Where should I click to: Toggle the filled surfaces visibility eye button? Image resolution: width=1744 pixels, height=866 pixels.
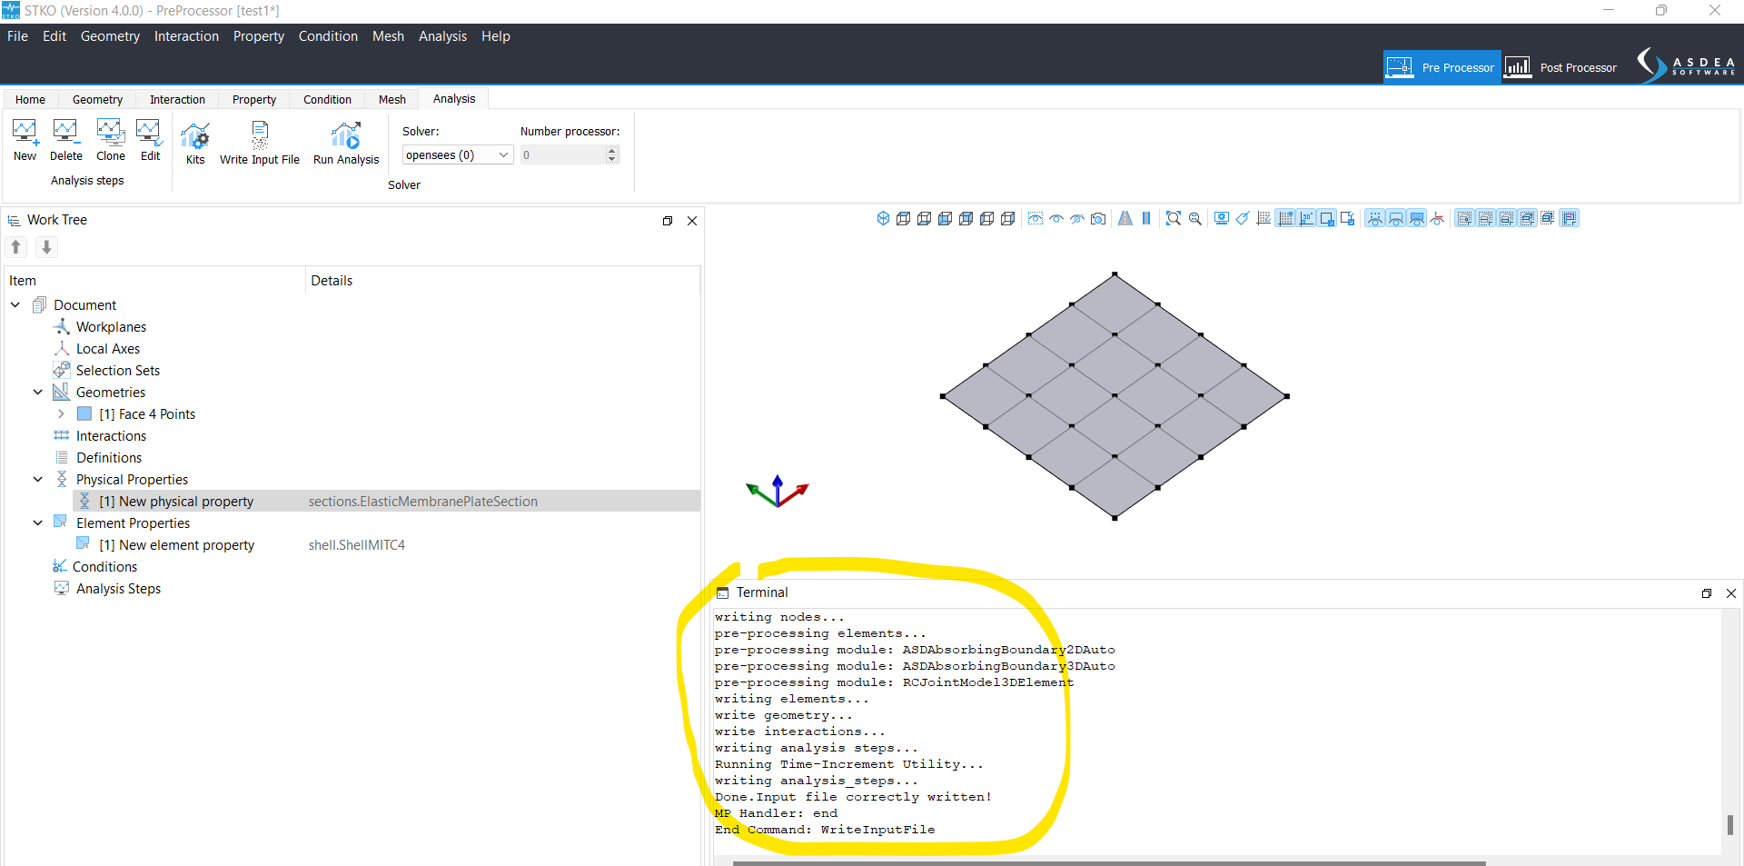(x=1417, y=218)
